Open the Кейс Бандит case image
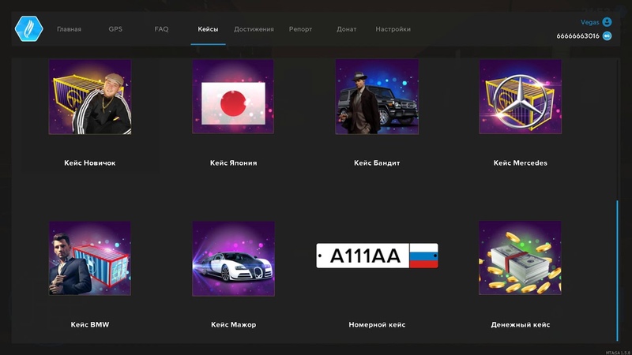 [x=377, y=96]
